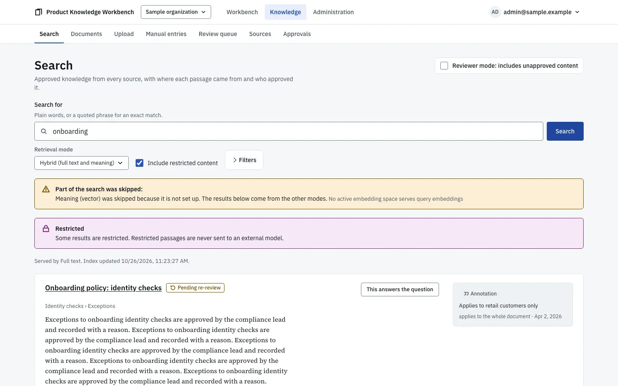Enable Reviewer mode checkbox
This screenshot has width=618, height=386.
tap(444, 66)
